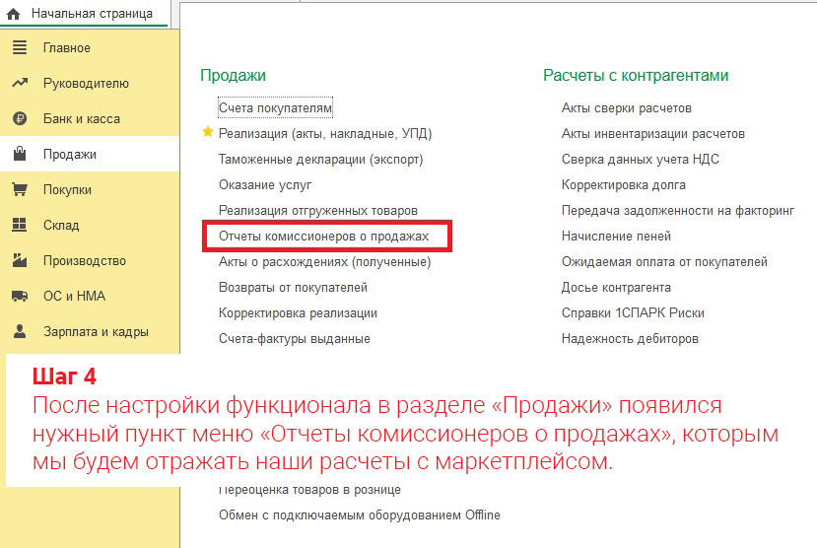Image resolution: width=817 pixels, height=548 pixels.
Task: Click the favorite star beside Реализация
Action: tap(207, 132)
